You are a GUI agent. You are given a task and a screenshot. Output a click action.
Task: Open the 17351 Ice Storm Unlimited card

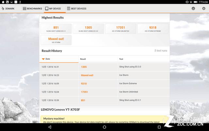121,29
